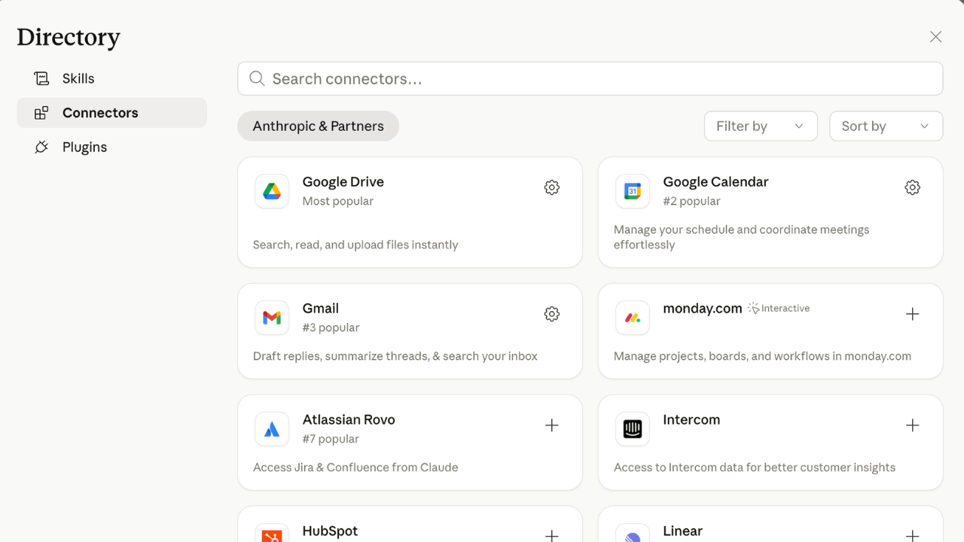964x542 pixels.
Task: Click the '#3 popular' label
Action: tap(331, 327)
